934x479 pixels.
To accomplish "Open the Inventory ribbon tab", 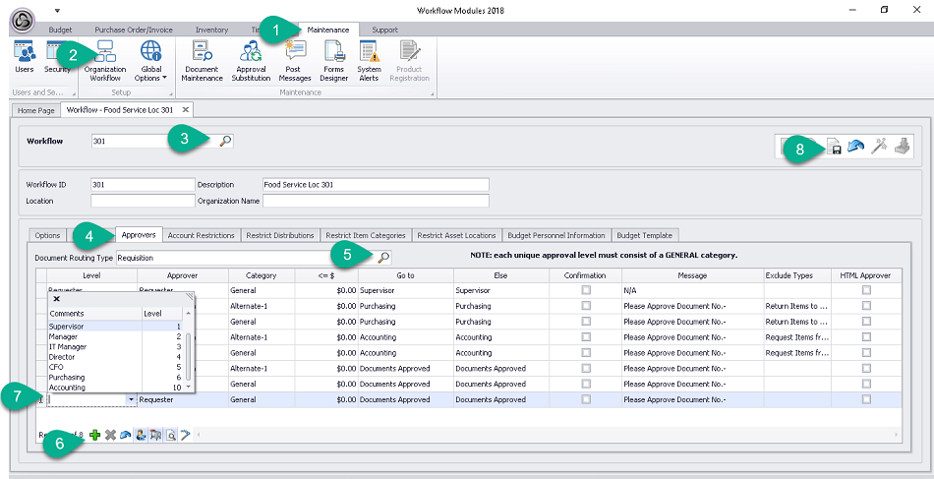I will click(x=211, y=30).
